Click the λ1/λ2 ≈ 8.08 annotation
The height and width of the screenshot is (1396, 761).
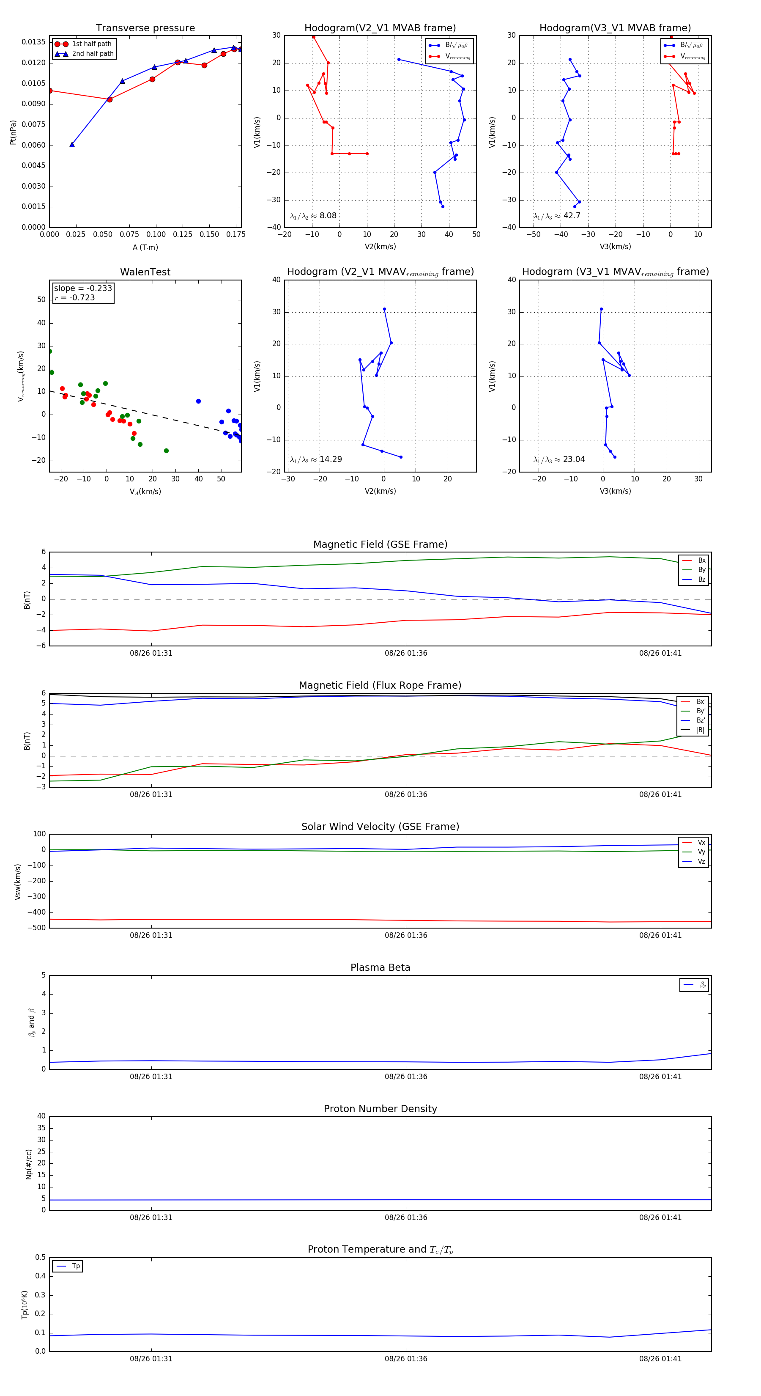point(313,216)
